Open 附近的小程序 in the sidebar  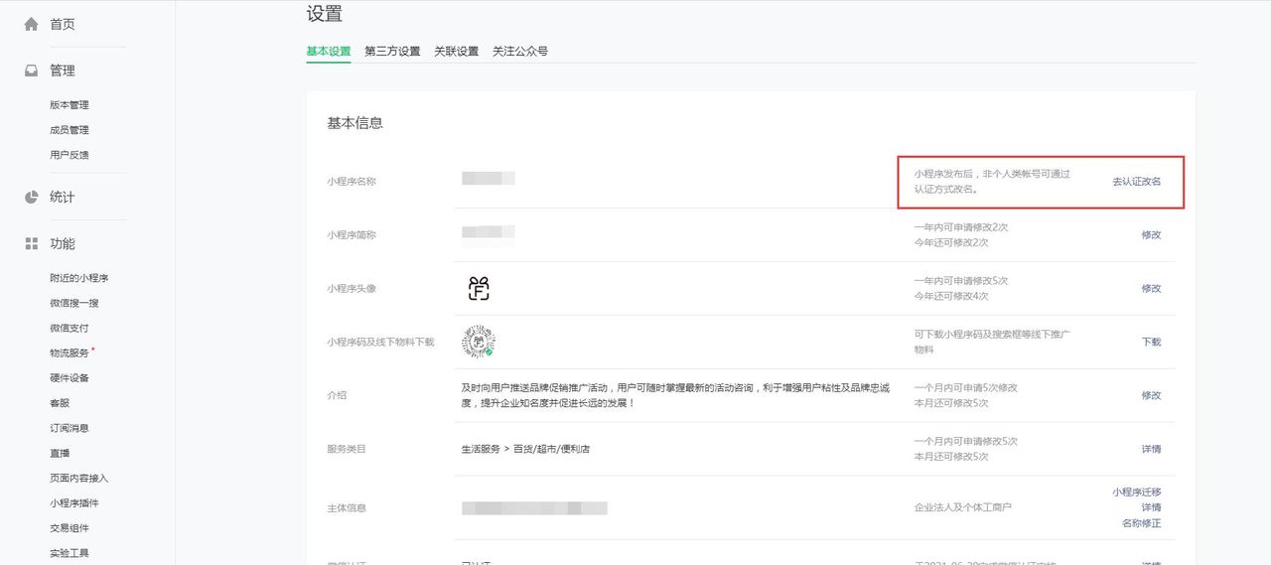pyautogui.click(x=79, y=278)
